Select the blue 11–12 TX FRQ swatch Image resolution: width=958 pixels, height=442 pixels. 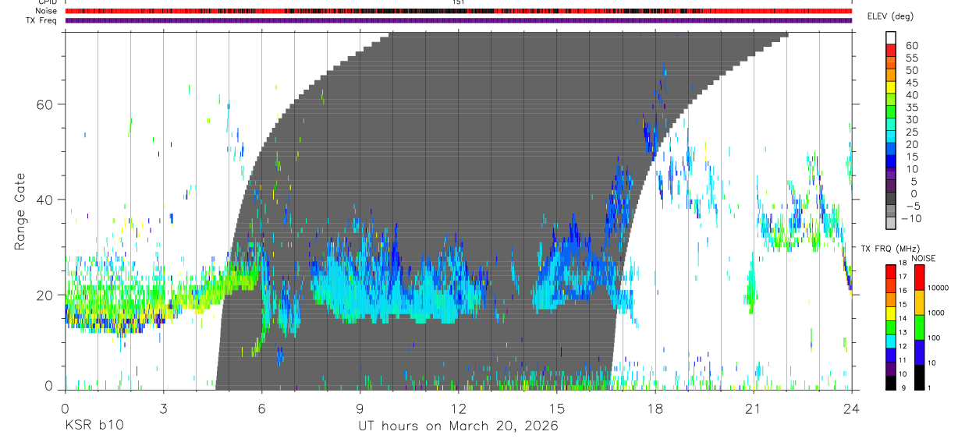click(891, 355)
